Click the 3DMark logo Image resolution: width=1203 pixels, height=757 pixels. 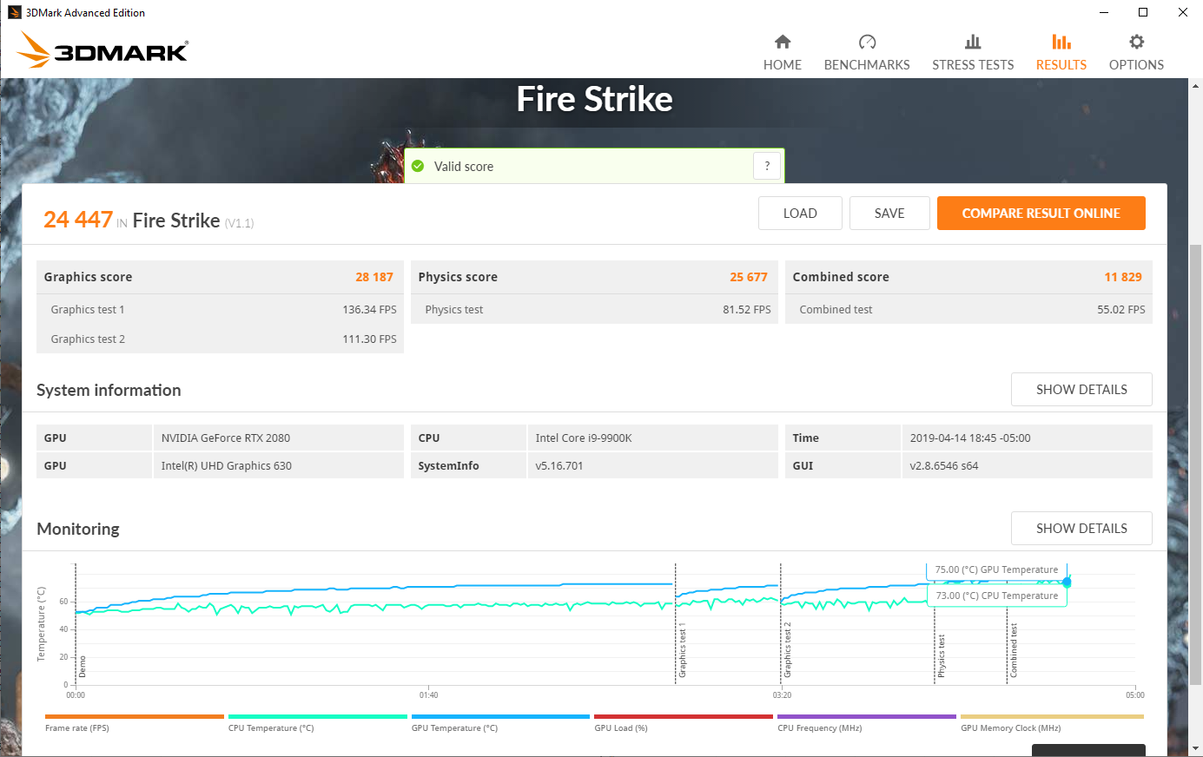102,50
